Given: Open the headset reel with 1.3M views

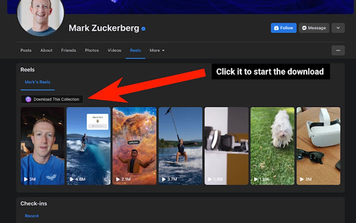Looking at the screenshot, I should 227,146.
